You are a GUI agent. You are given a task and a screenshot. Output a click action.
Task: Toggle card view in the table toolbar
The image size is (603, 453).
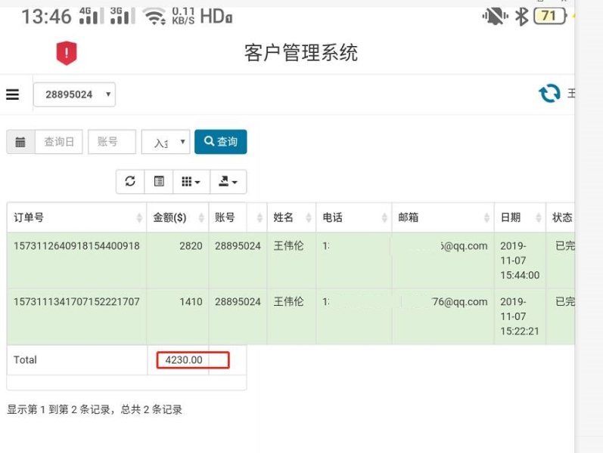[158, 181]
